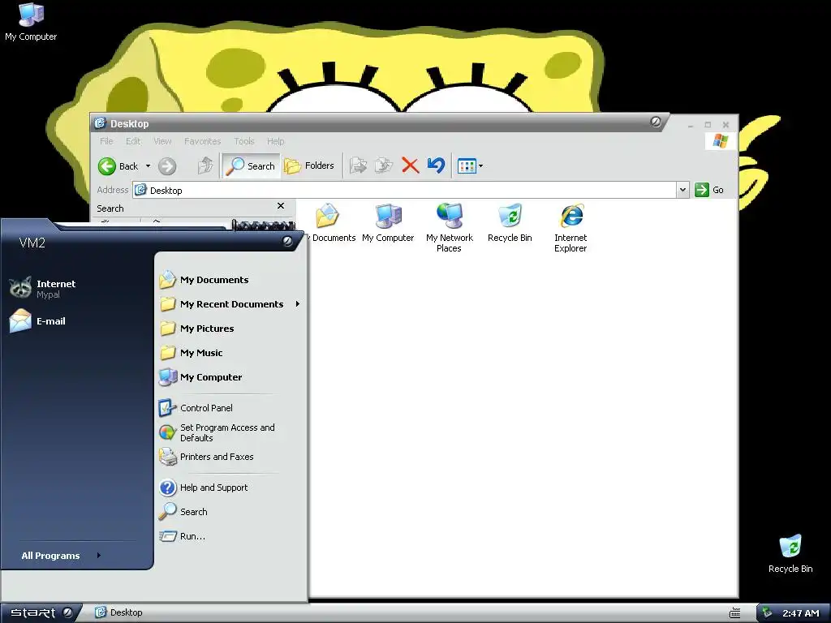This screenshot has width=831, height=623.
Task: Click the green Back arrow in Explorer toolbar
Action: click(107, 166)
